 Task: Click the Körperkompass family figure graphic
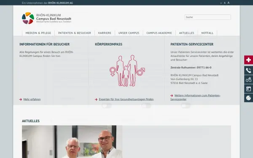click(x=127, y=71)
